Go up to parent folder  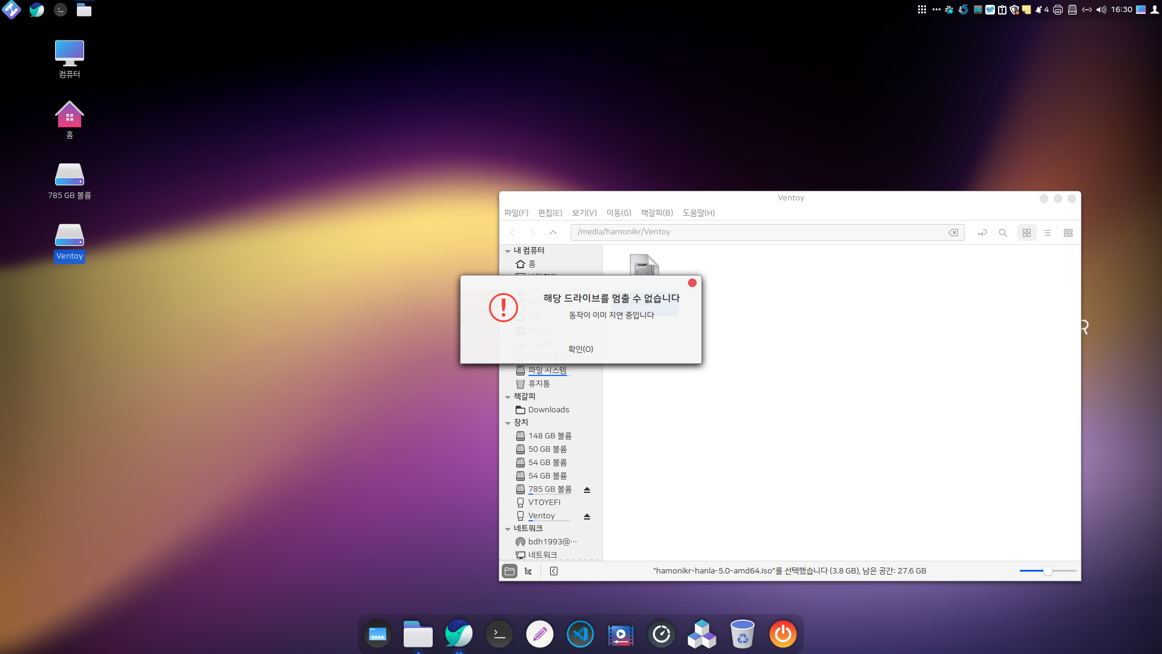[x=553, y=233]
